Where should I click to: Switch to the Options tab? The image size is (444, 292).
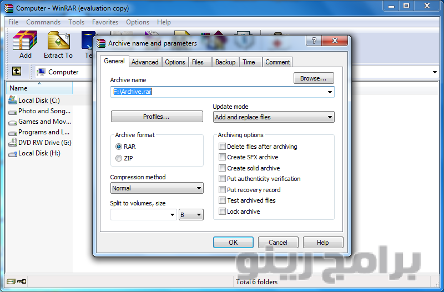(175, 62)
